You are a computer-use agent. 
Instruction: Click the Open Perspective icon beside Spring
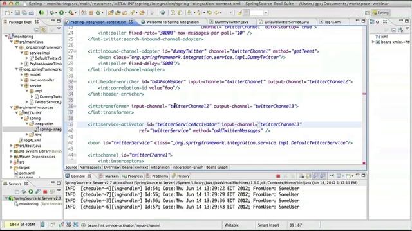coord(367,13)
